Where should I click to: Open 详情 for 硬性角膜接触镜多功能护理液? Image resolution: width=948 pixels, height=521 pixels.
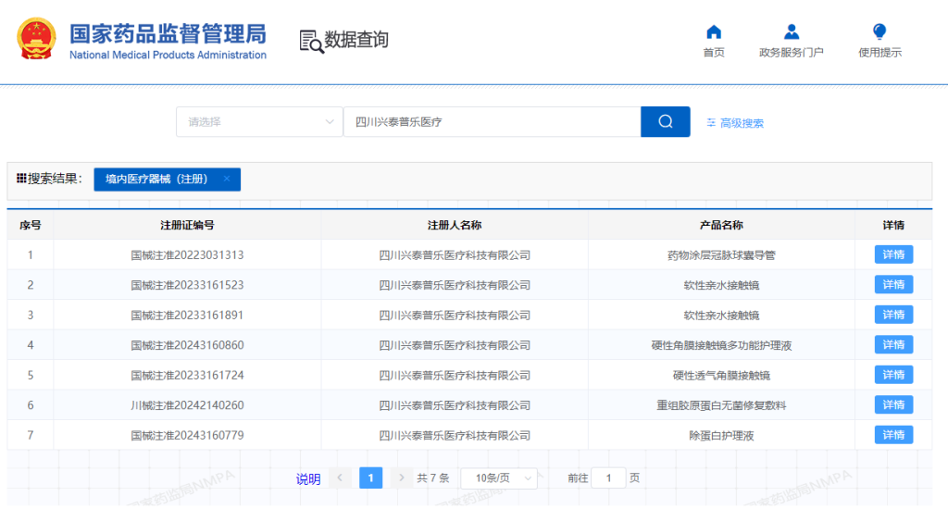click(893, 345)
